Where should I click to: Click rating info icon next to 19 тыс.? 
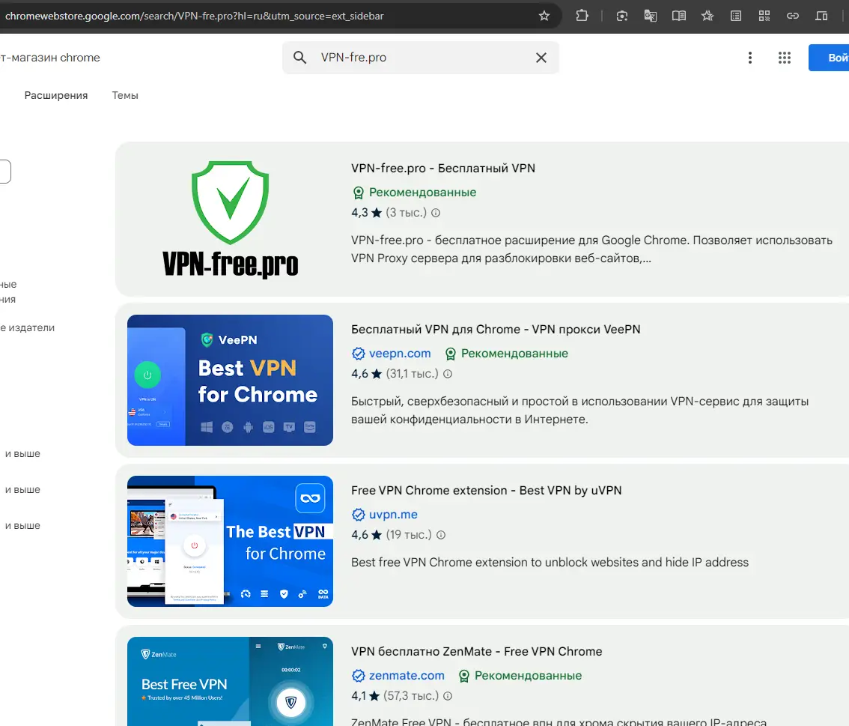441,535
